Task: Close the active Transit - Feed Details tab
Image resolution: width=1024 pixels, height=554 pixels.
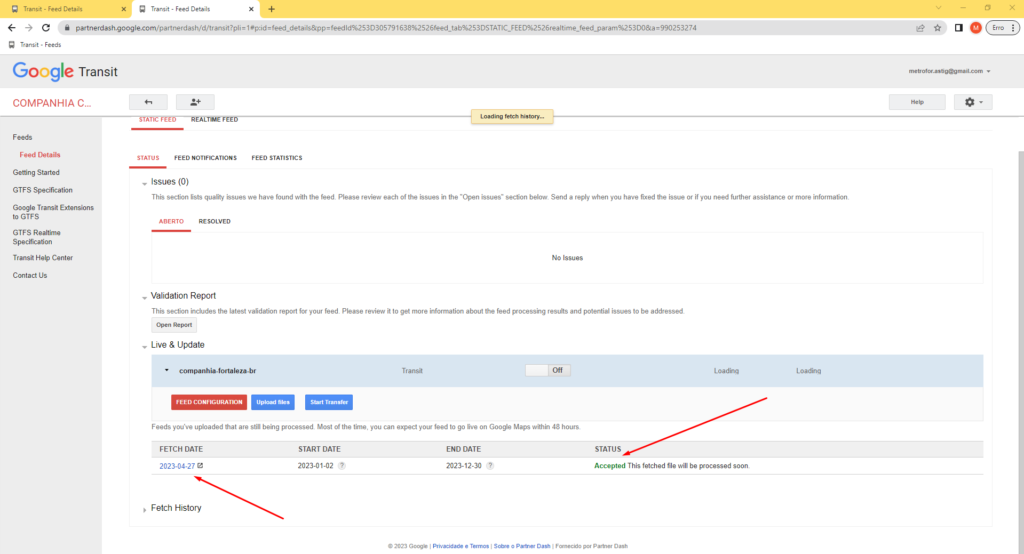Action: click(251, 9)
